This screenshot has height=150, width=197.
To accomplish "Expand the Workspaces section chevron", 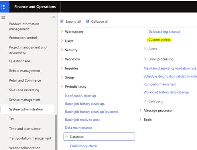I will [x=62, y=32].
